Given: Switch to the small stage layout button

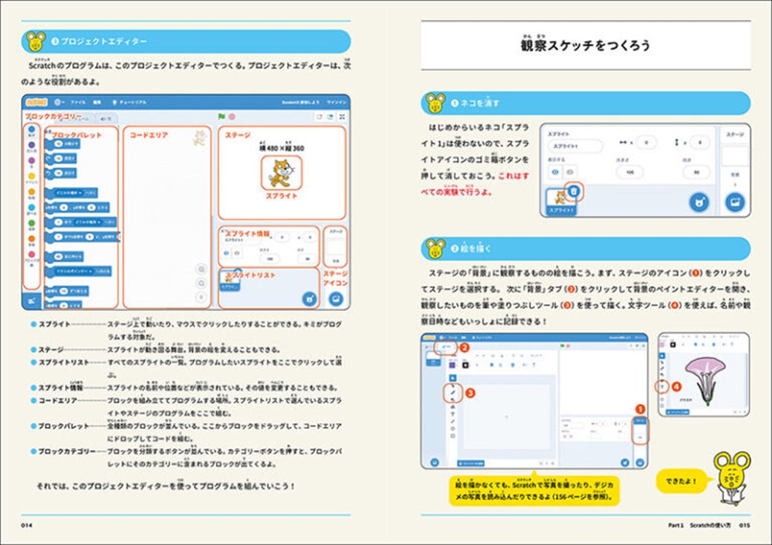Looking at the screenshot, I should click(x=319, y=117).
